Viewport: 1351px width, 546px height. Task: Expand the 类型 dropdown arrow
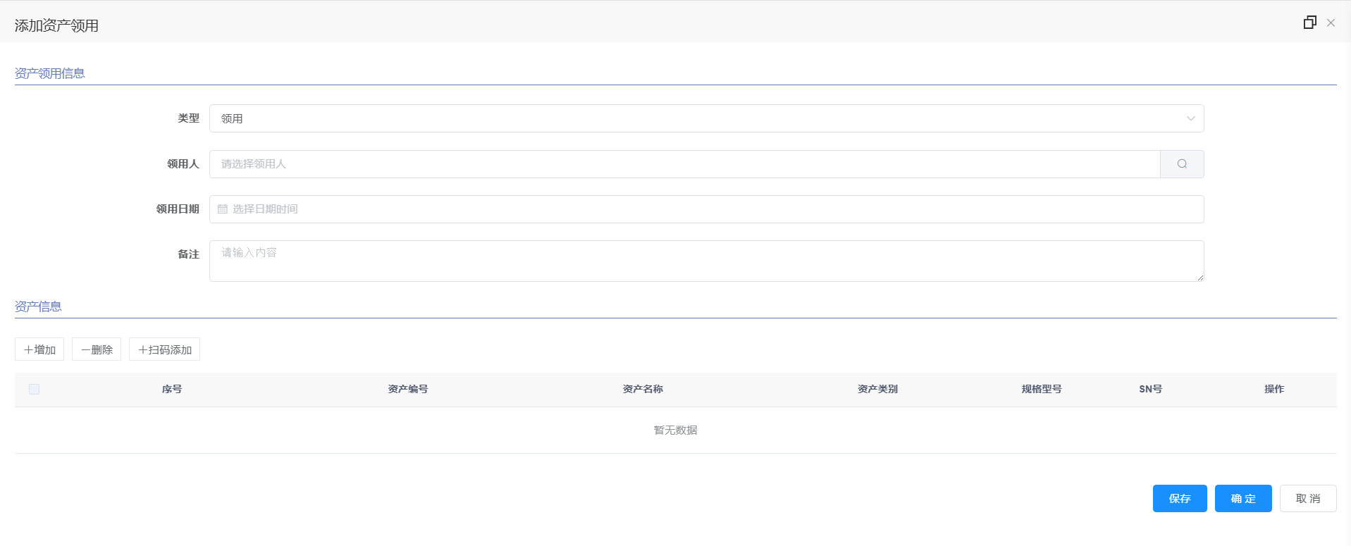(1190, 118)
